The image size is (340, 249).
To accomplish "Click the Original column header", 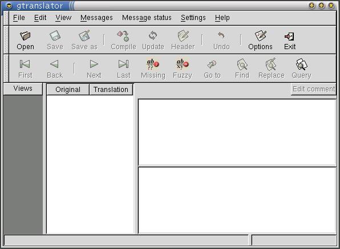I will click(68, 90).
